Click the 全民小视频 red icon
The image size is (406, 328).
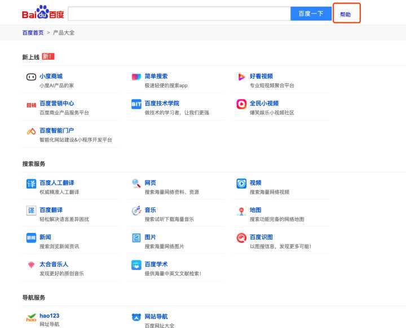[x=241, y=104]
